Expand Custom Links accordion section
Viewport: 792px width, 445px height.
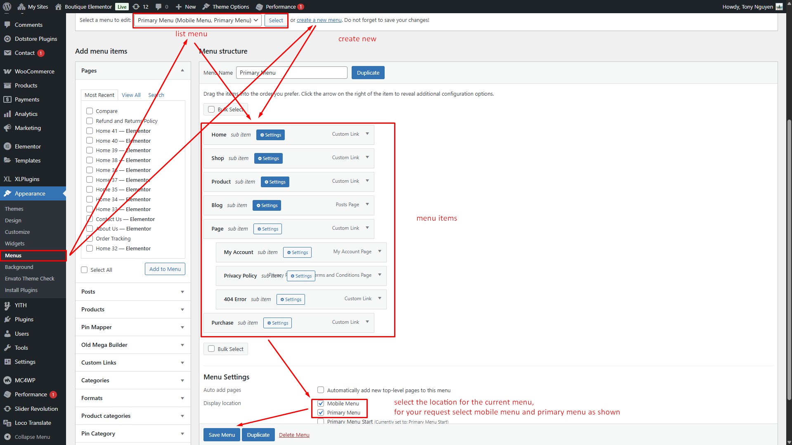[x=182, y=363]
